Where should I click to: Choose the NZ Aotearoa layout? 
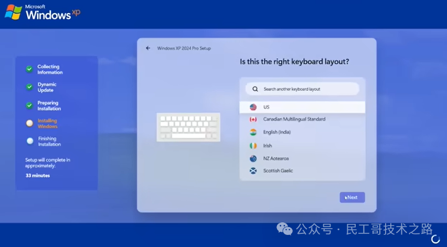pyautogui.click(x=302, y=158)
